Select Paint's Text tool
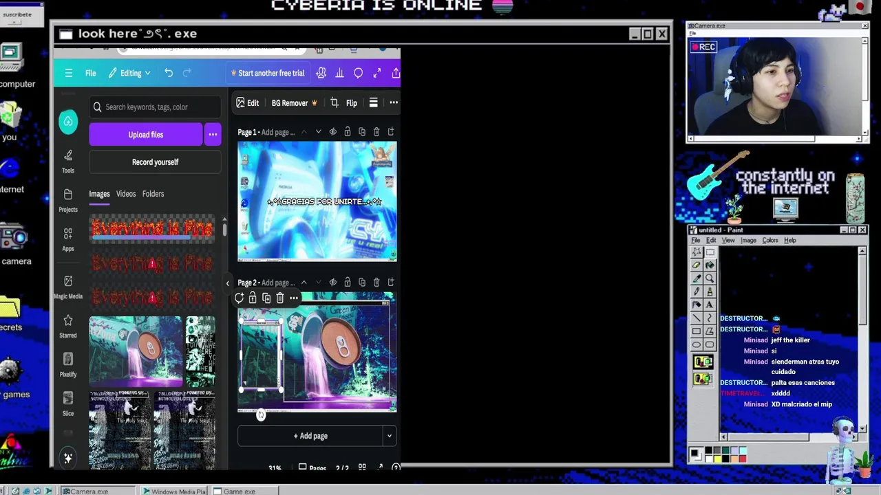This screenshot has height=495, width=881. coord(710,304)
